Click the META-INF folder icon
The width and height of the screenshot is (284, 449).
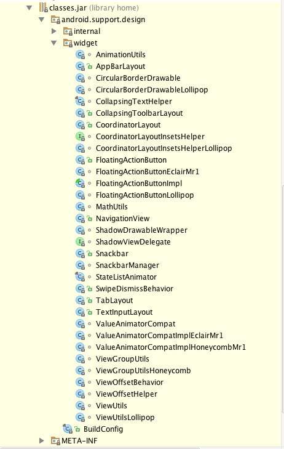(x=55, y=440)
